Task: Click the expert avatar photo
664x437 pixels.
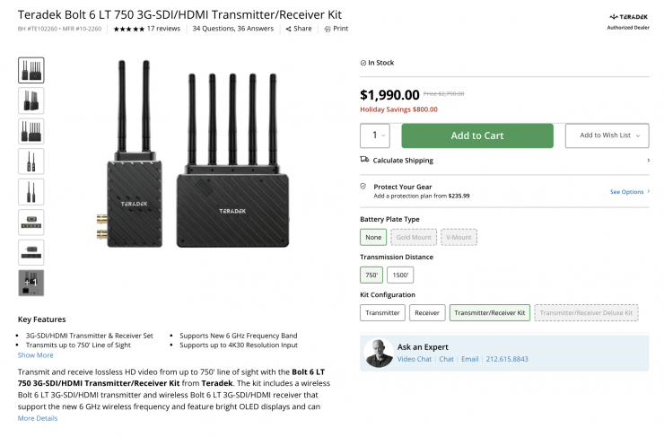Action: point(379,353)
